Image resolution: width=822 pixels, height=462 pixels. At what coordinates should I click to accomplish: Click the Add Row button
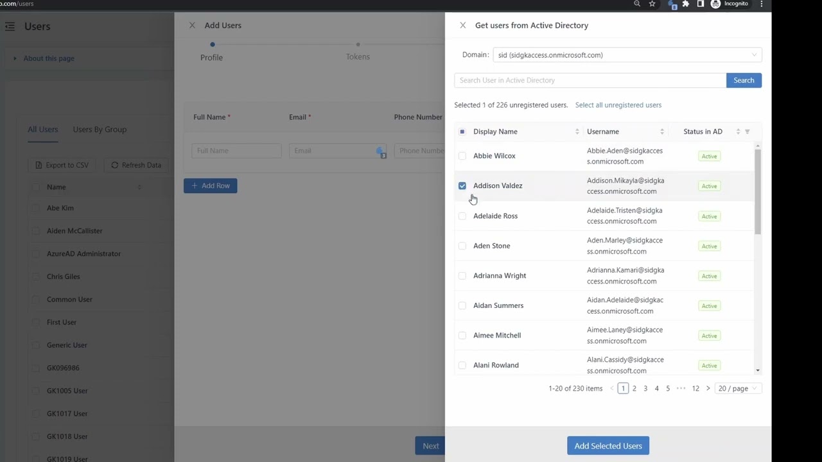[211, 185]
